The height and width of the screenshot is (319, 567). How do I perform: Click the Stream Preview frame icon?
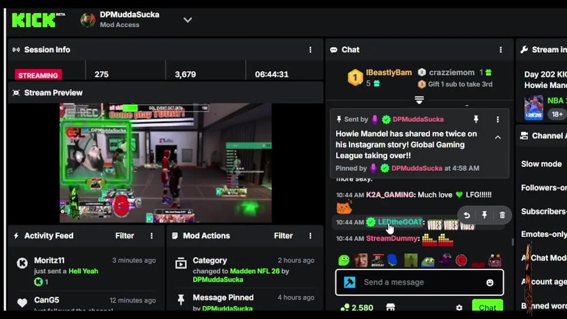pyautogui.click(x=16, y=93)
